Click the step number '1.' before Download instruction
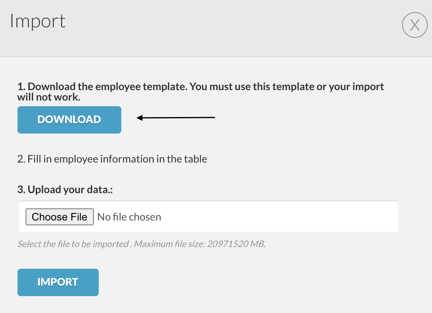The height and width of the screenshot is (313, 432). tap(21, 87)
